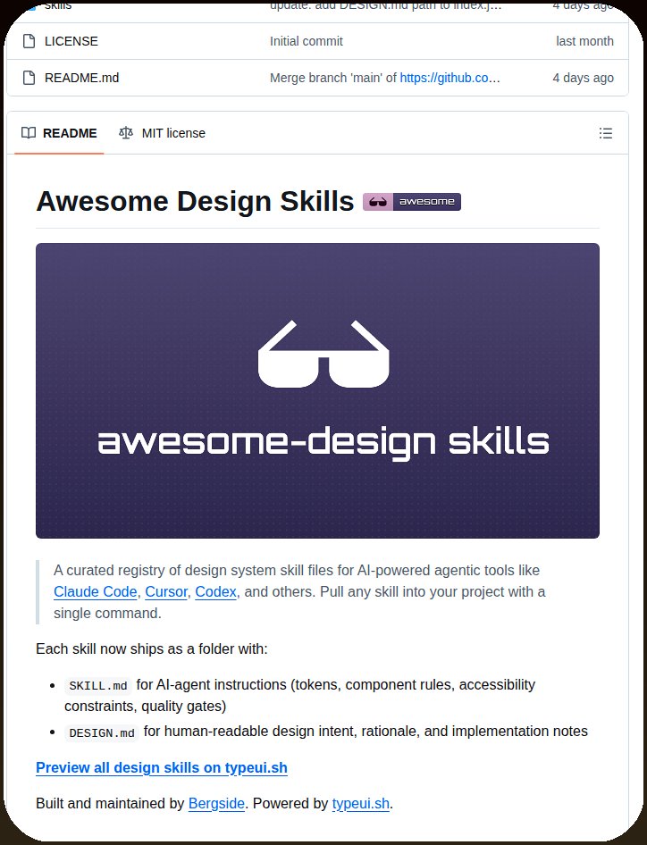Switch to the README tab

[x=59, y=133]
